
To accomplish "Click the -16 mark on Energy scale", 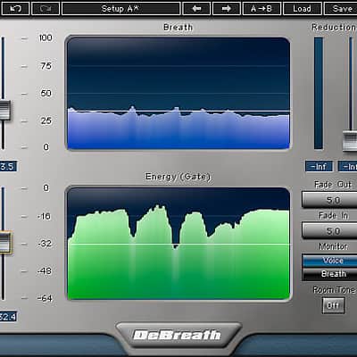I will (x=44, y=216).
